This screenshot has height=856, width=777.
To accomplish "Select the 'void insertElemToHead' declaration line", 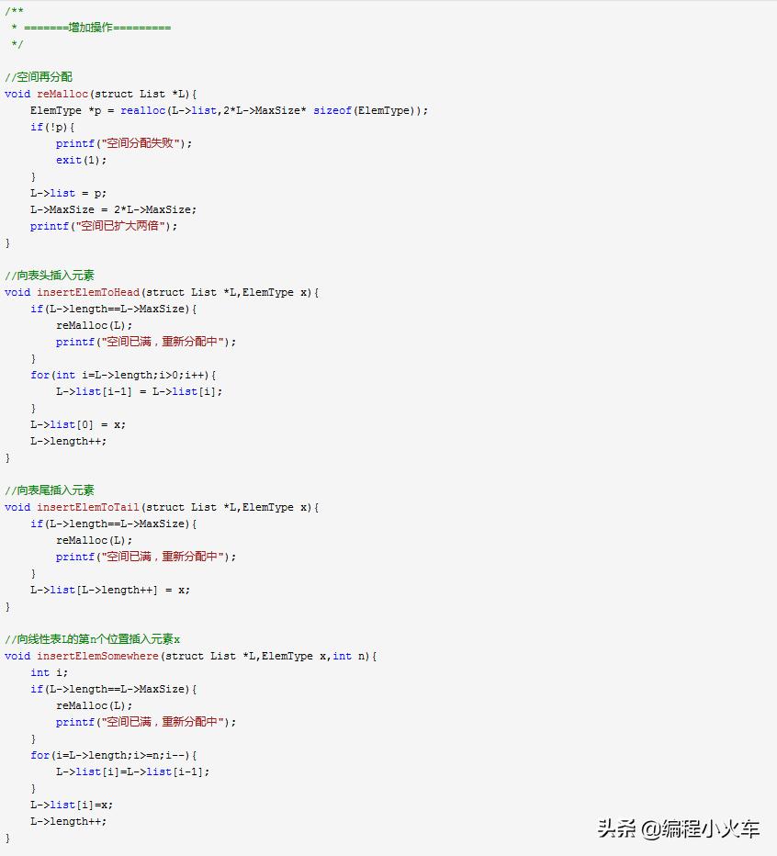I will pyautogui.click(x=162, y=292).
